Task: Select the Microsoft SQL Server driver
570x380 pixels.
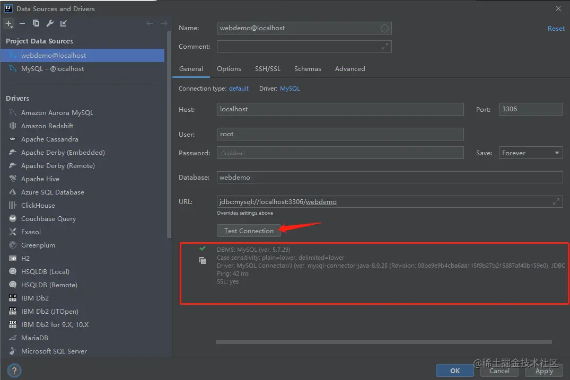Action: [54, 351]
